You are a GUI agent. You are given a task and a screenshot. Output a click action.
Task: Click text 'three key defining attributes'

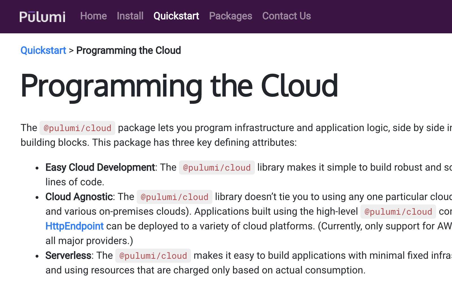(233, 143)
